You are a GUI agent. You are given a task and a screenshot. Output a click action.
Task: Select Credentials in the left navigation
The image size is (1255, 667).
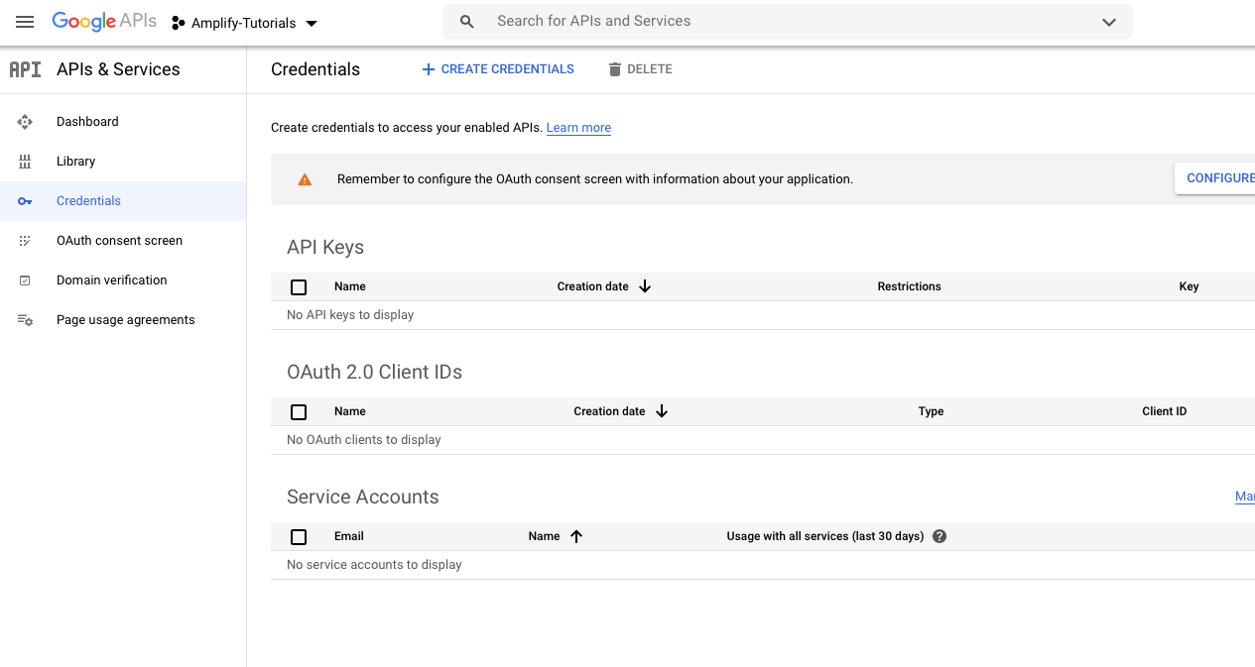[88, 200]
